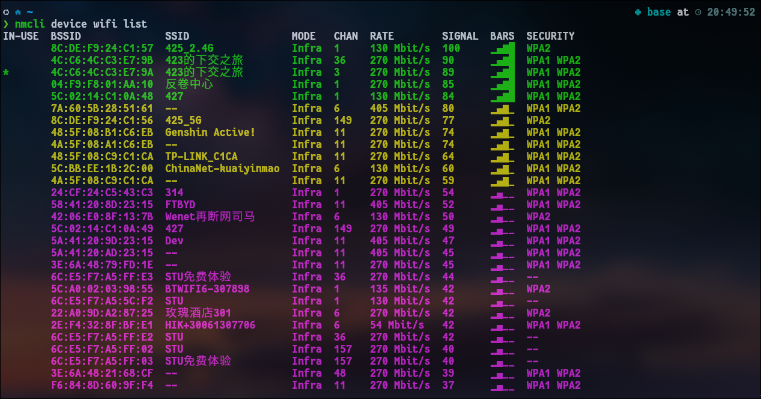Click the SECURITY column header

pyautogui.click(x=550, y=36)
